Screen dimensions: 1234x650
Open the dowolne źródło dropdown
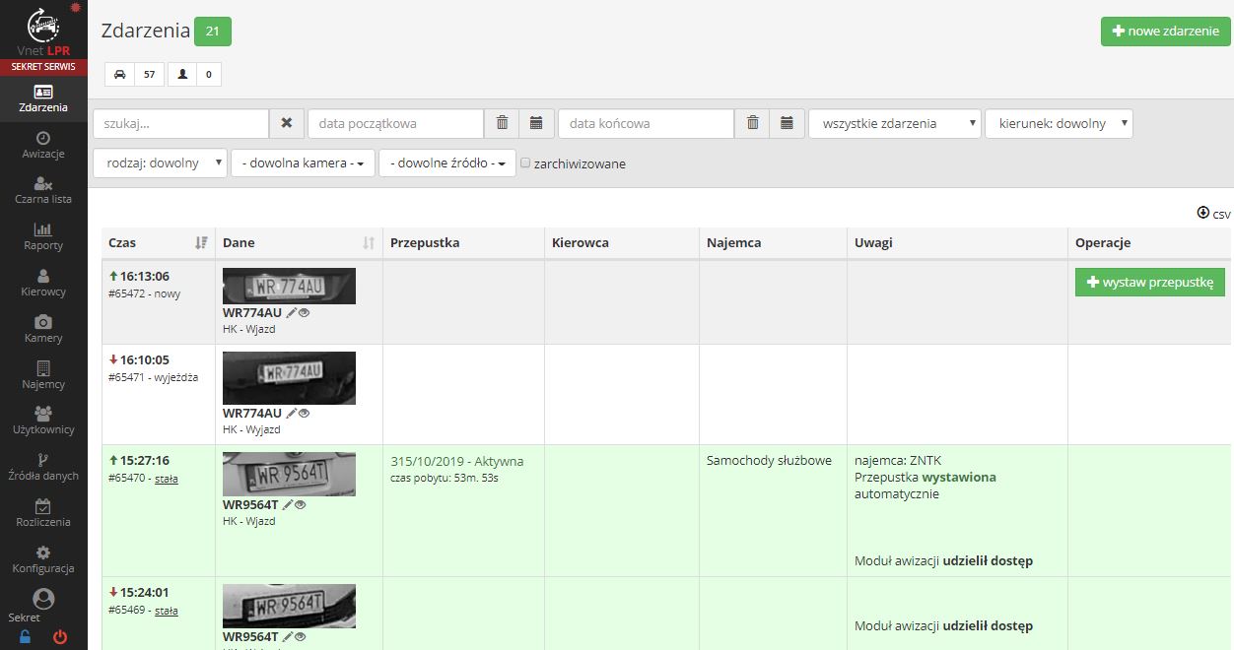tap(447, 162)
